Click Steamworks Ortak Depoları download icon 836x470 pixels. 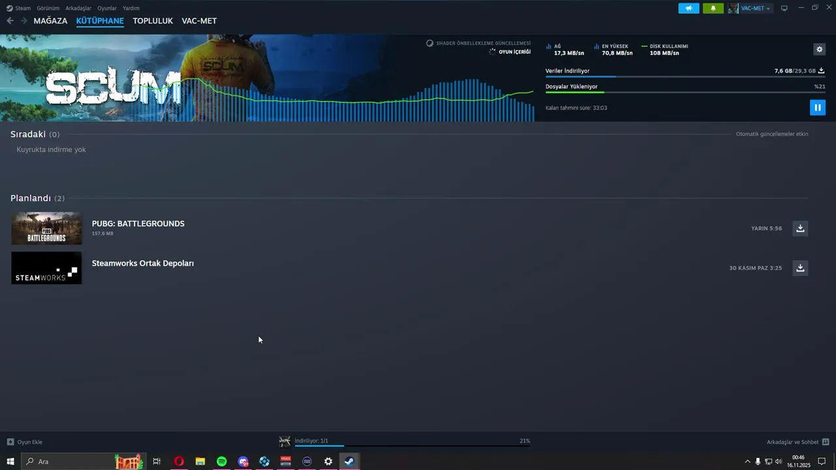tap(800, 268)
